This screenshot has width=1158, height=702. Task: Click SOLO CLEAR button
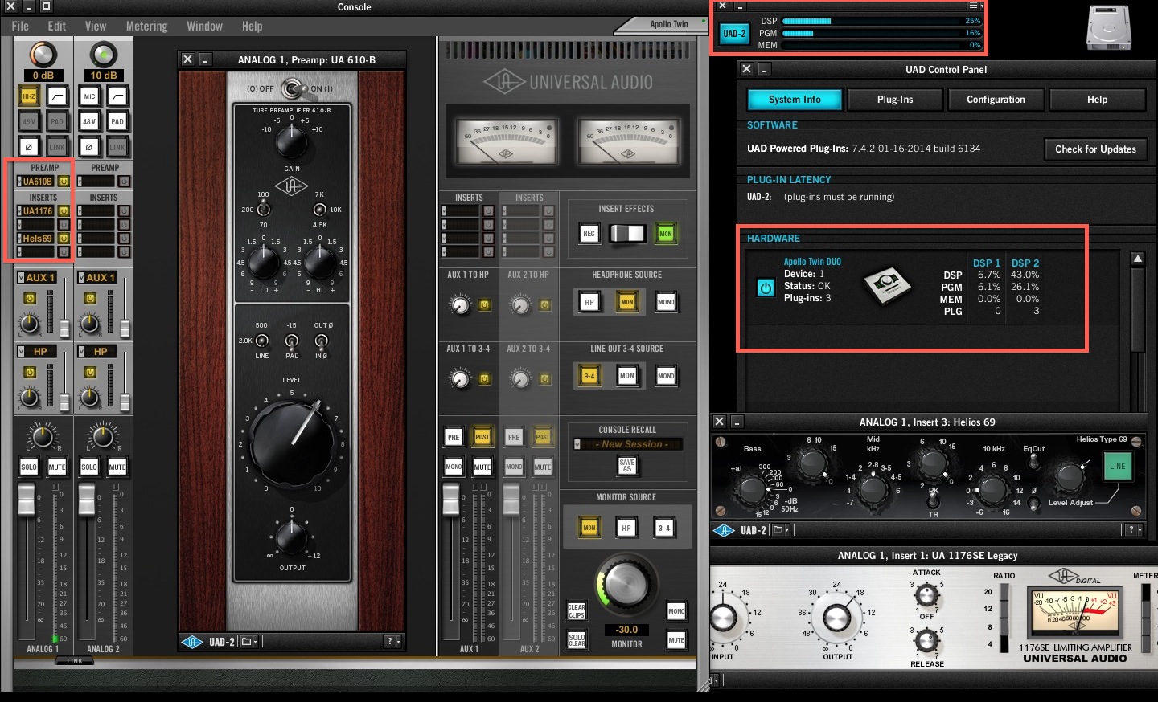tap(577, 639)
